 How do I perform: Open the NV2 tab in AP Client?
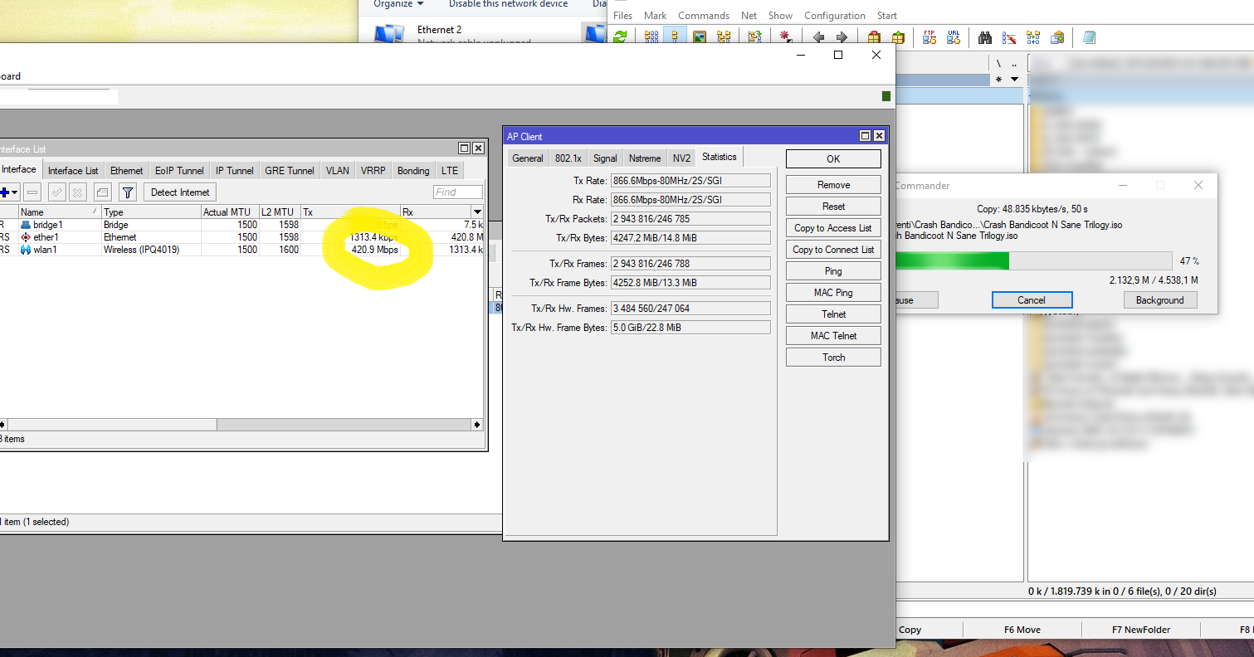pyautogui.click(x=681, y=158)
